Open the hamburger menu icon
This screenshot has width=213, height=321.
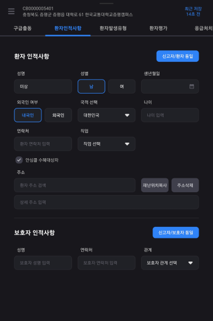click(12, 12)
